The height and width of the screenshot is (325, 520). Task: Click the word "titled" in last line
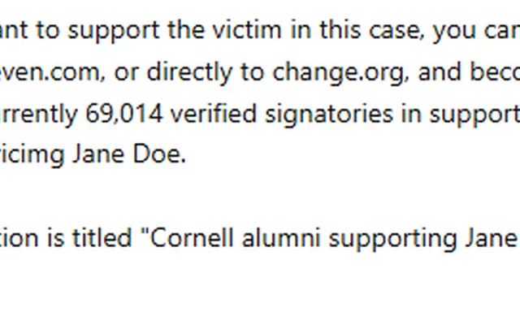(102, 238)
